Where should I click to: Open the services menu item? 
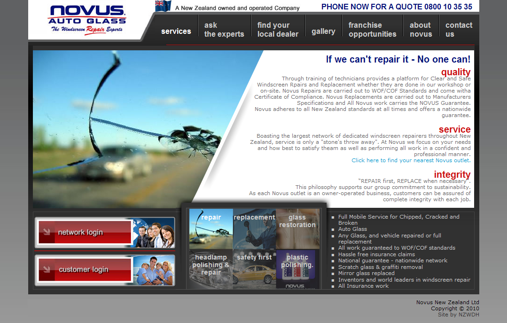point(176,32)
